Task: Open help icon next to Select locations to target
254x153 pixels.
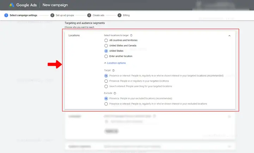Action: (131, 36)
